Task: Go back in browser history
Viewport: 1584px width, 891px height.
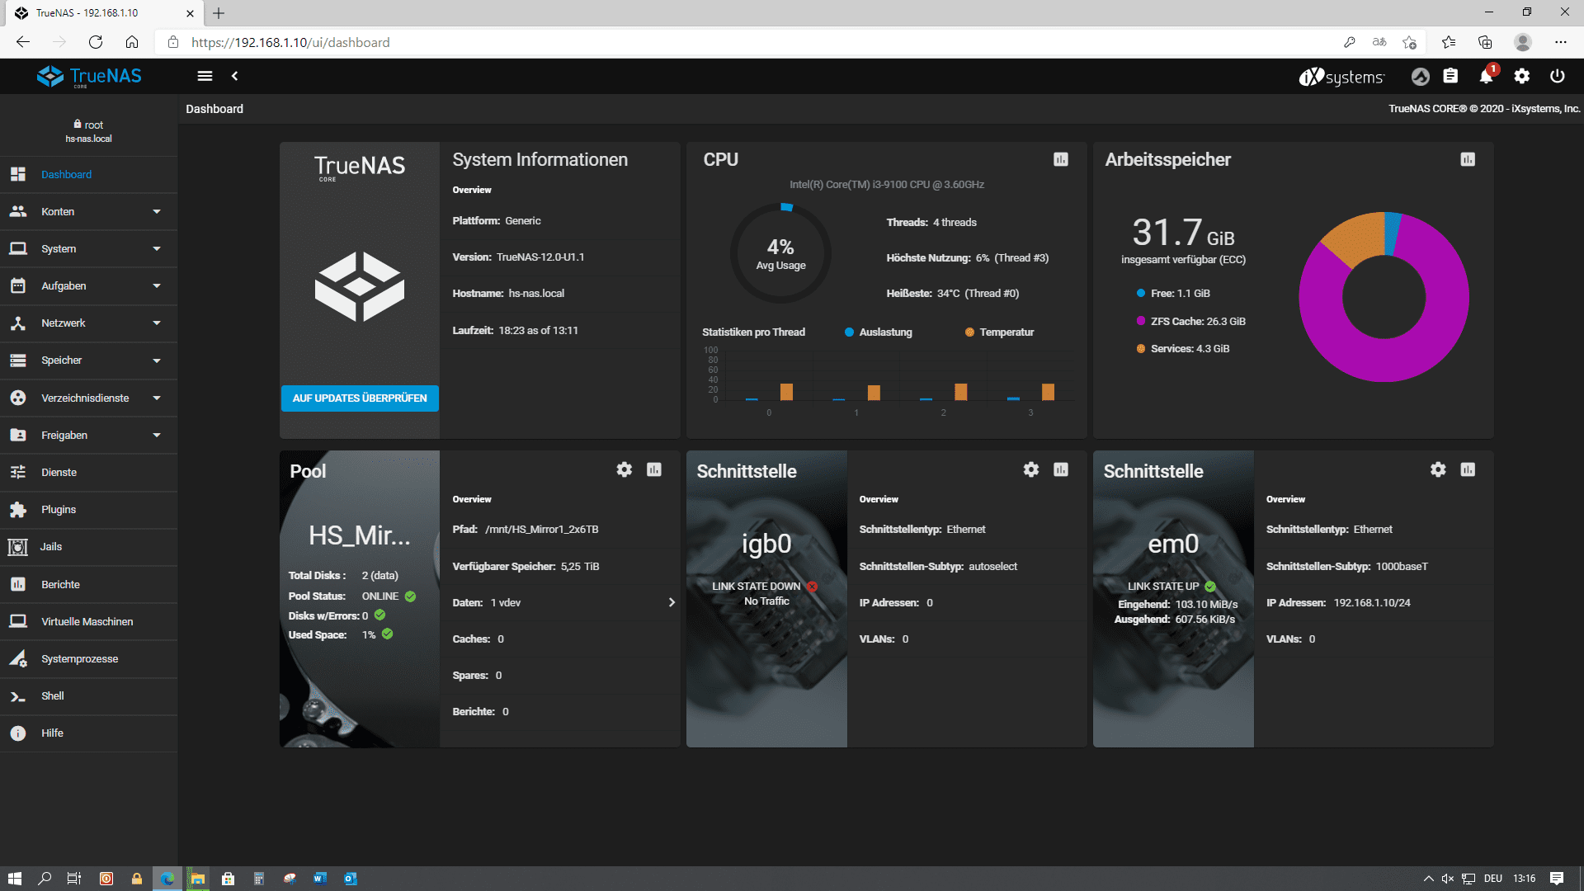Action: click(23, 42)
